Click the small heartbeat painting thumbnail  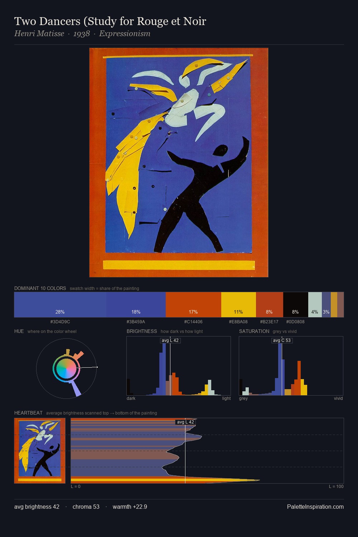(x=40, y=451)
